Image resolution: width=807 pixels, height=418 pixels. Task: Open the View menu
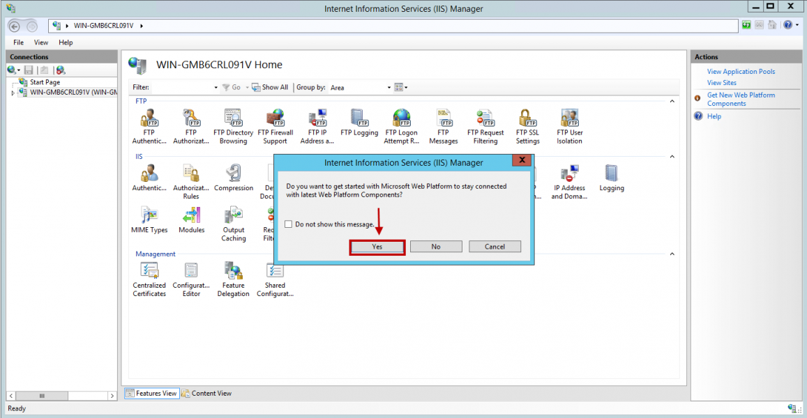(x=41, y=42)
